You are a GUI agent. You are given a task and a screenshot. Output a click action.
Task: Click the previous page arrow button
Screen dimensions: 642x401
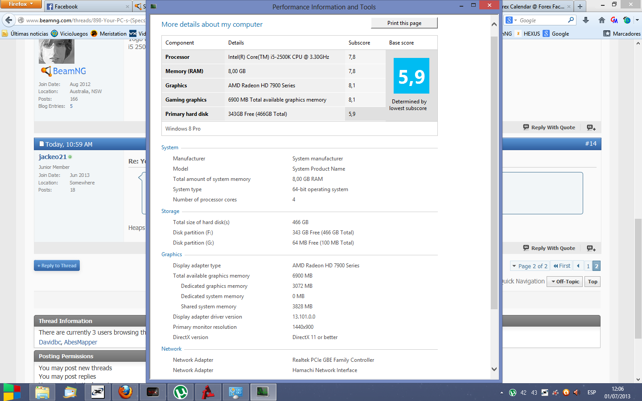[x=578, y=266]
